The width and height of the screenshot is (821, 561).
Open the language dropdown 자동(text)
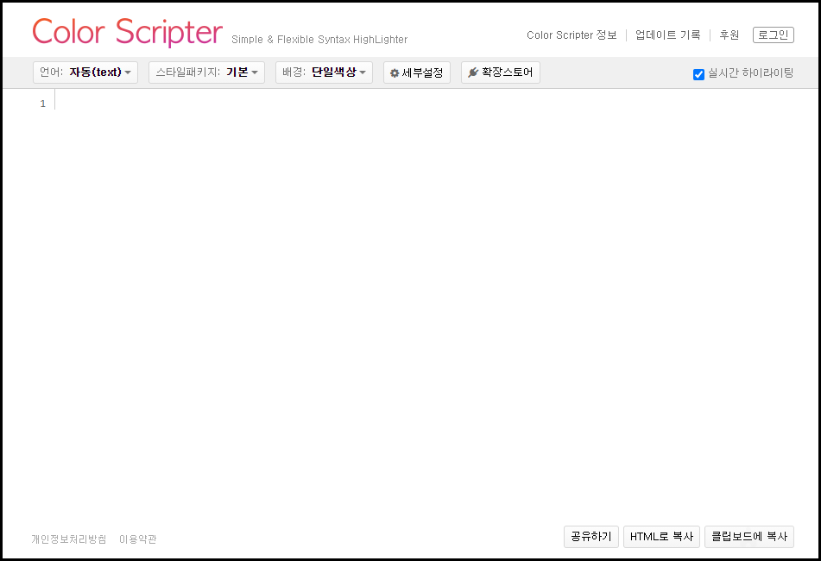pyautogui.click(x=85, y=72)
